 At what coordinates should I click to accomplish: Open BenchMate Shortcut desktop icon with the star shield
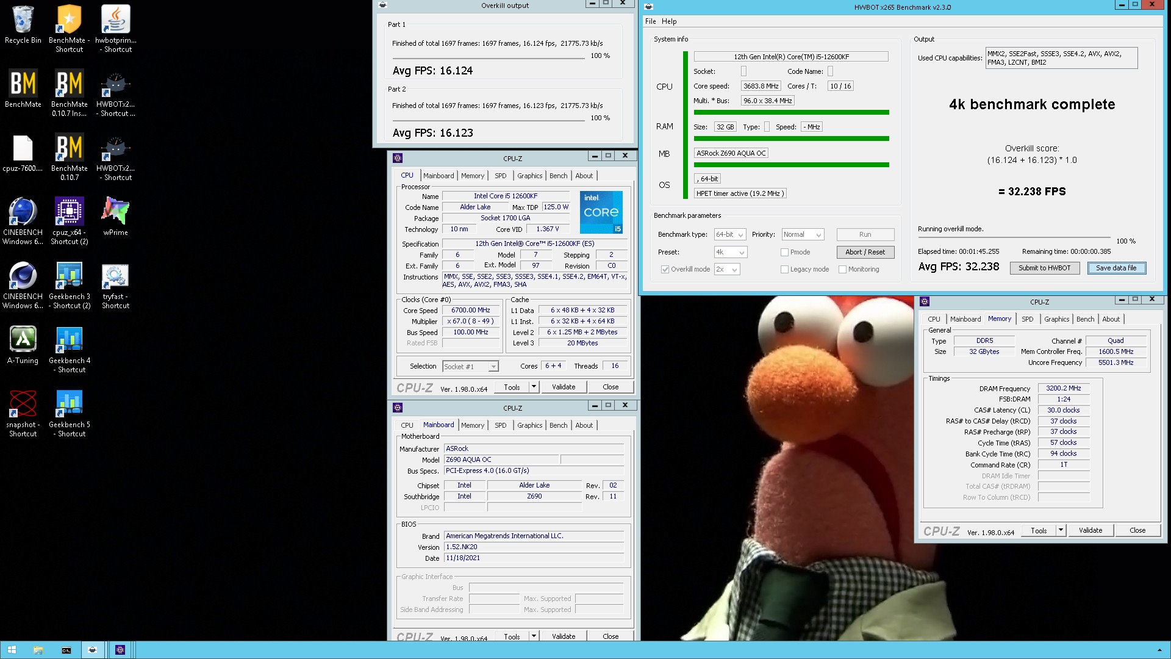69,29
